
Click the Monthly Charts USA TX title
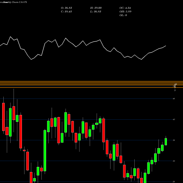[15, 2]
